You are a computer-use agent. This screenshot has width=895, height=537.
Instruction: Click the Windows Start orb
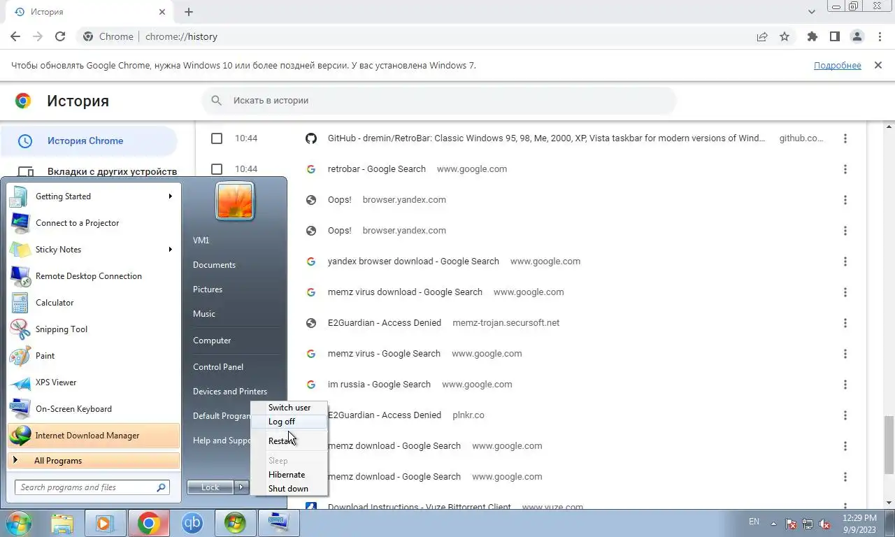click(x=19, y=523)
